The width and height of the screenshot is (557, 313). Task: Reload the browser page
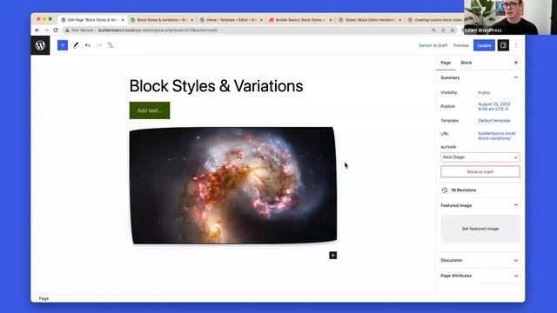(56, 30)
